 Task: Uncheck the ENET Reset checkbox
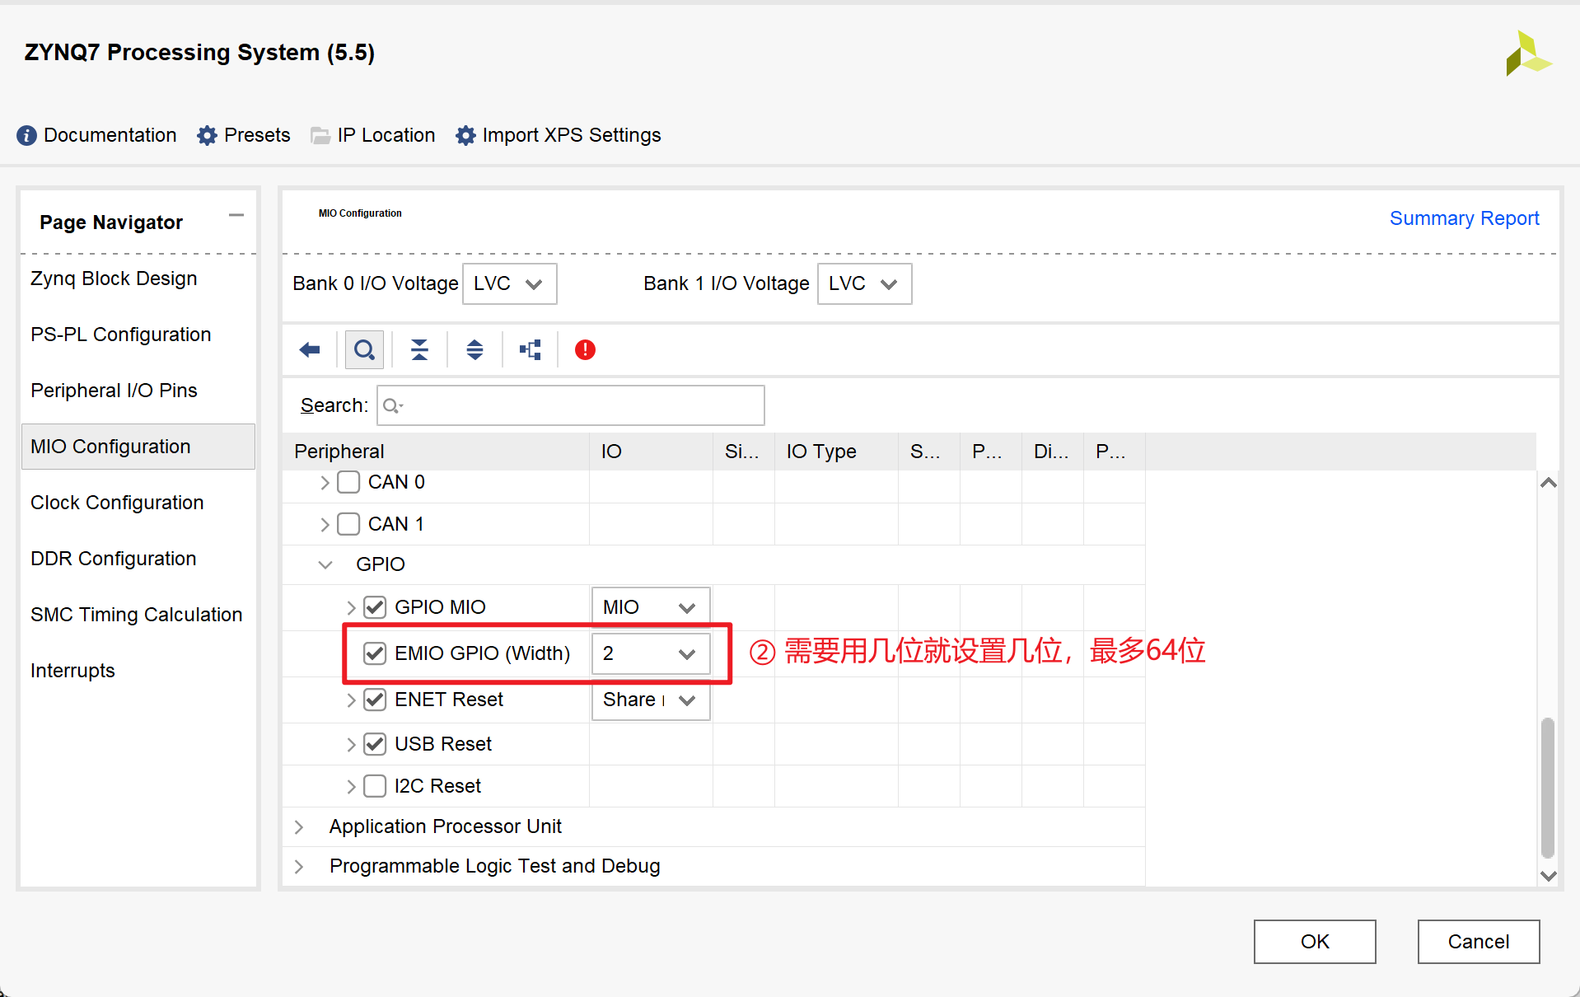(x=375, y=700)
